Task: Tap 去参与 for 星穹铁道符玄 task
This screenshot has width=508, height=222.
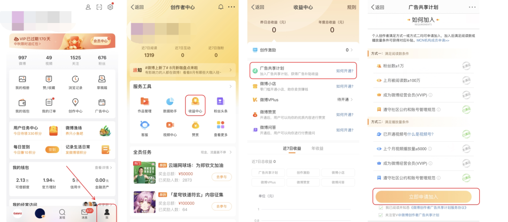Action: click(222, 206)
